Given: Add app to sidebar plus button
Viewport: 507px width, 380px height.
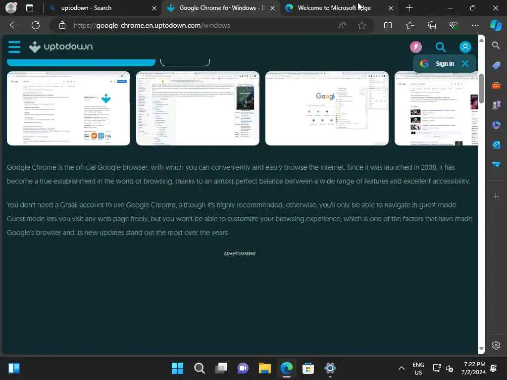Looking at the screenshot, I should (x=496, y=196).
